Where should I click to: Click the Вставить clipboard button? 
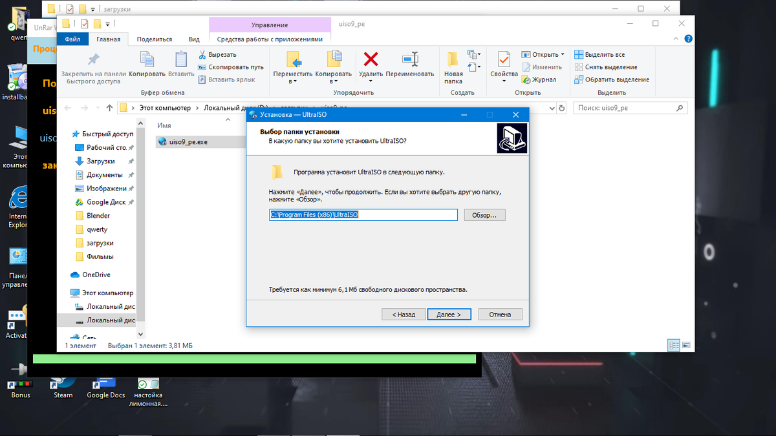(x=181, y=65)
